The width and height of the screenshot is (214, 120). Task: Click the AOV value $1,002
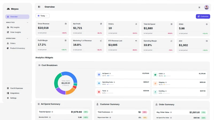point(183,45)
